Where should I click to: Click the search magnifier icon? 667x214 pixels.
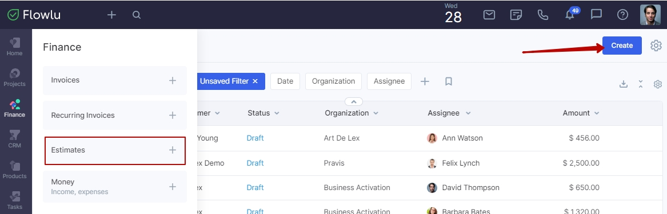pos(137,15)
